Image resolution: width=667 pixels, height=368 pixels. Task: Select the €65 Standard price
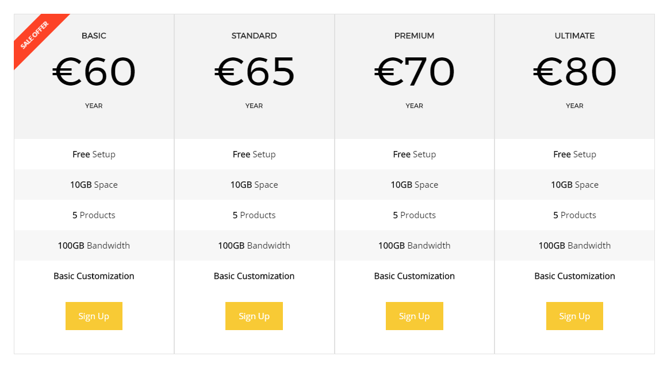pyautogui.click(x=254, y=72)
